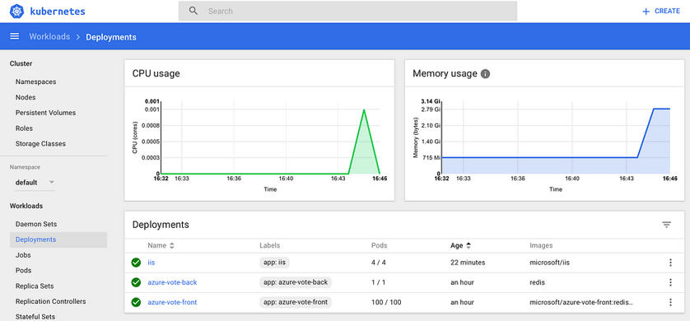Click the Kubernetes helm logo icon
This screenshot has height=321, width=690.
pos(16,12)
